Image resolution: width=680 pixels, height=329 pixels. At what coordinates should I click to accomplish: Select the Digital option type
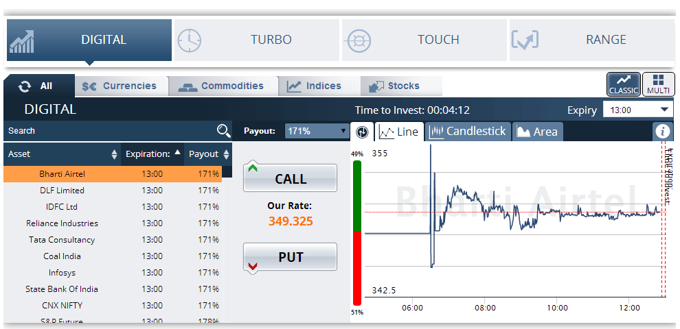click(x=89, y=40)
